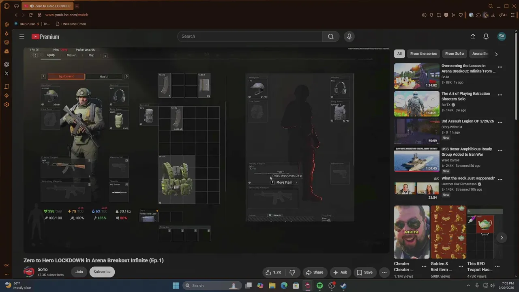Open the NIKITA short thumbnail
This screenshot has height=292, width=519.
coord(412,232)
